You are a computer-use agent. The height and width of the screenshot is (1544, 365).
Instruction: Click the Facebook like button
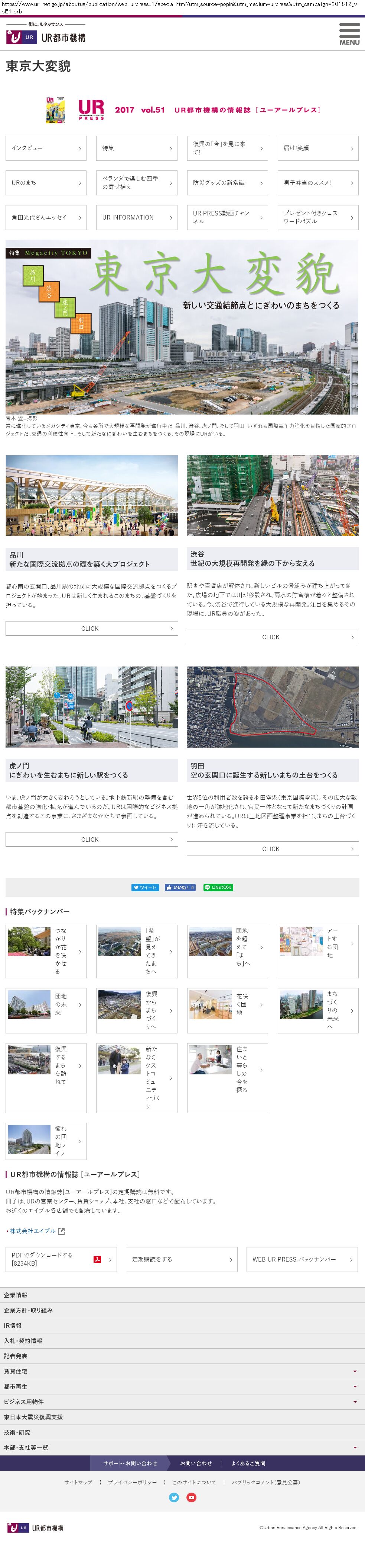(180, 887)
